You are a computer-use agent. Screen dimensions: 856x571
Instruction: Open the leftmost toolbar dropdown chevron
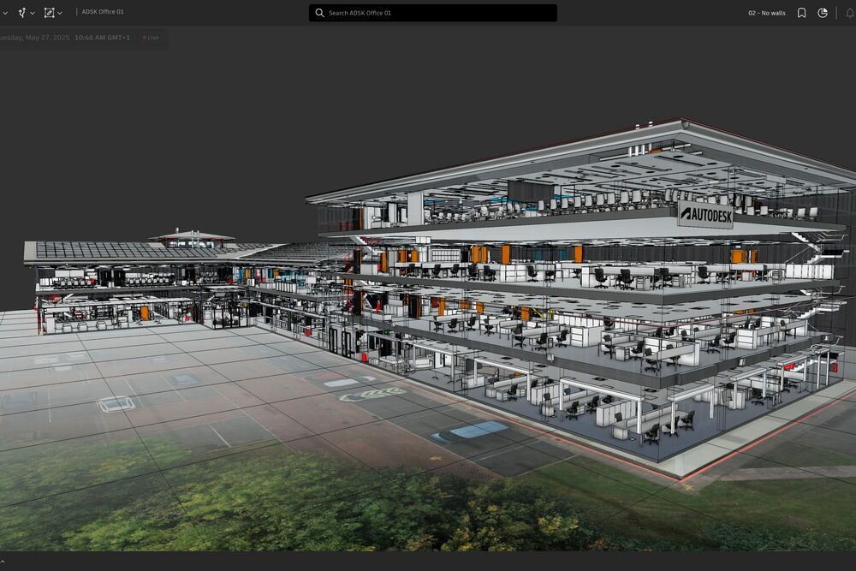click(5, 14)
